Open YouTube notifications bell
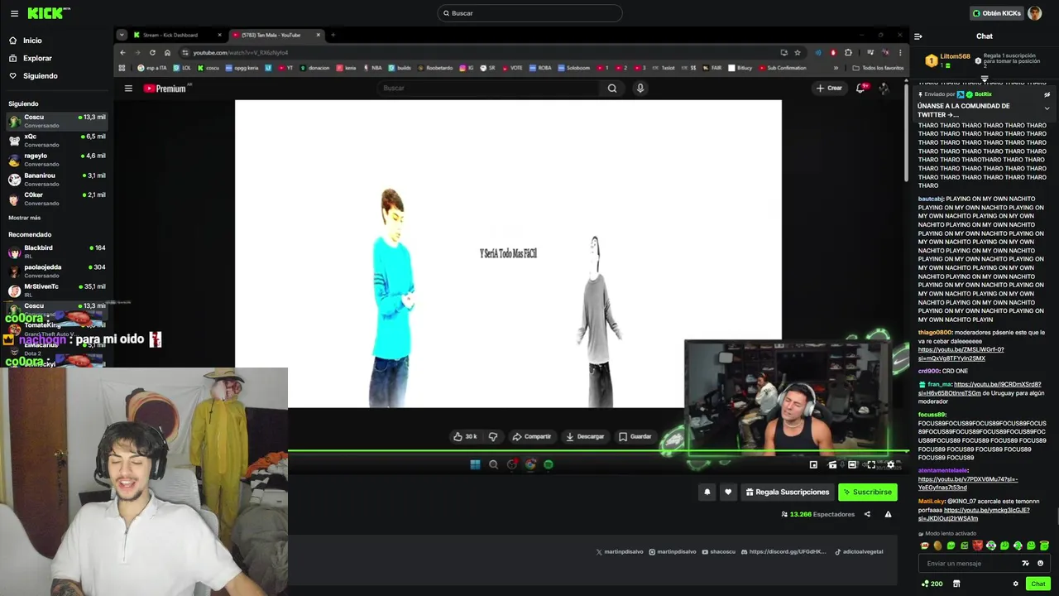The image size is (1059, 596). tap(861, 88)
